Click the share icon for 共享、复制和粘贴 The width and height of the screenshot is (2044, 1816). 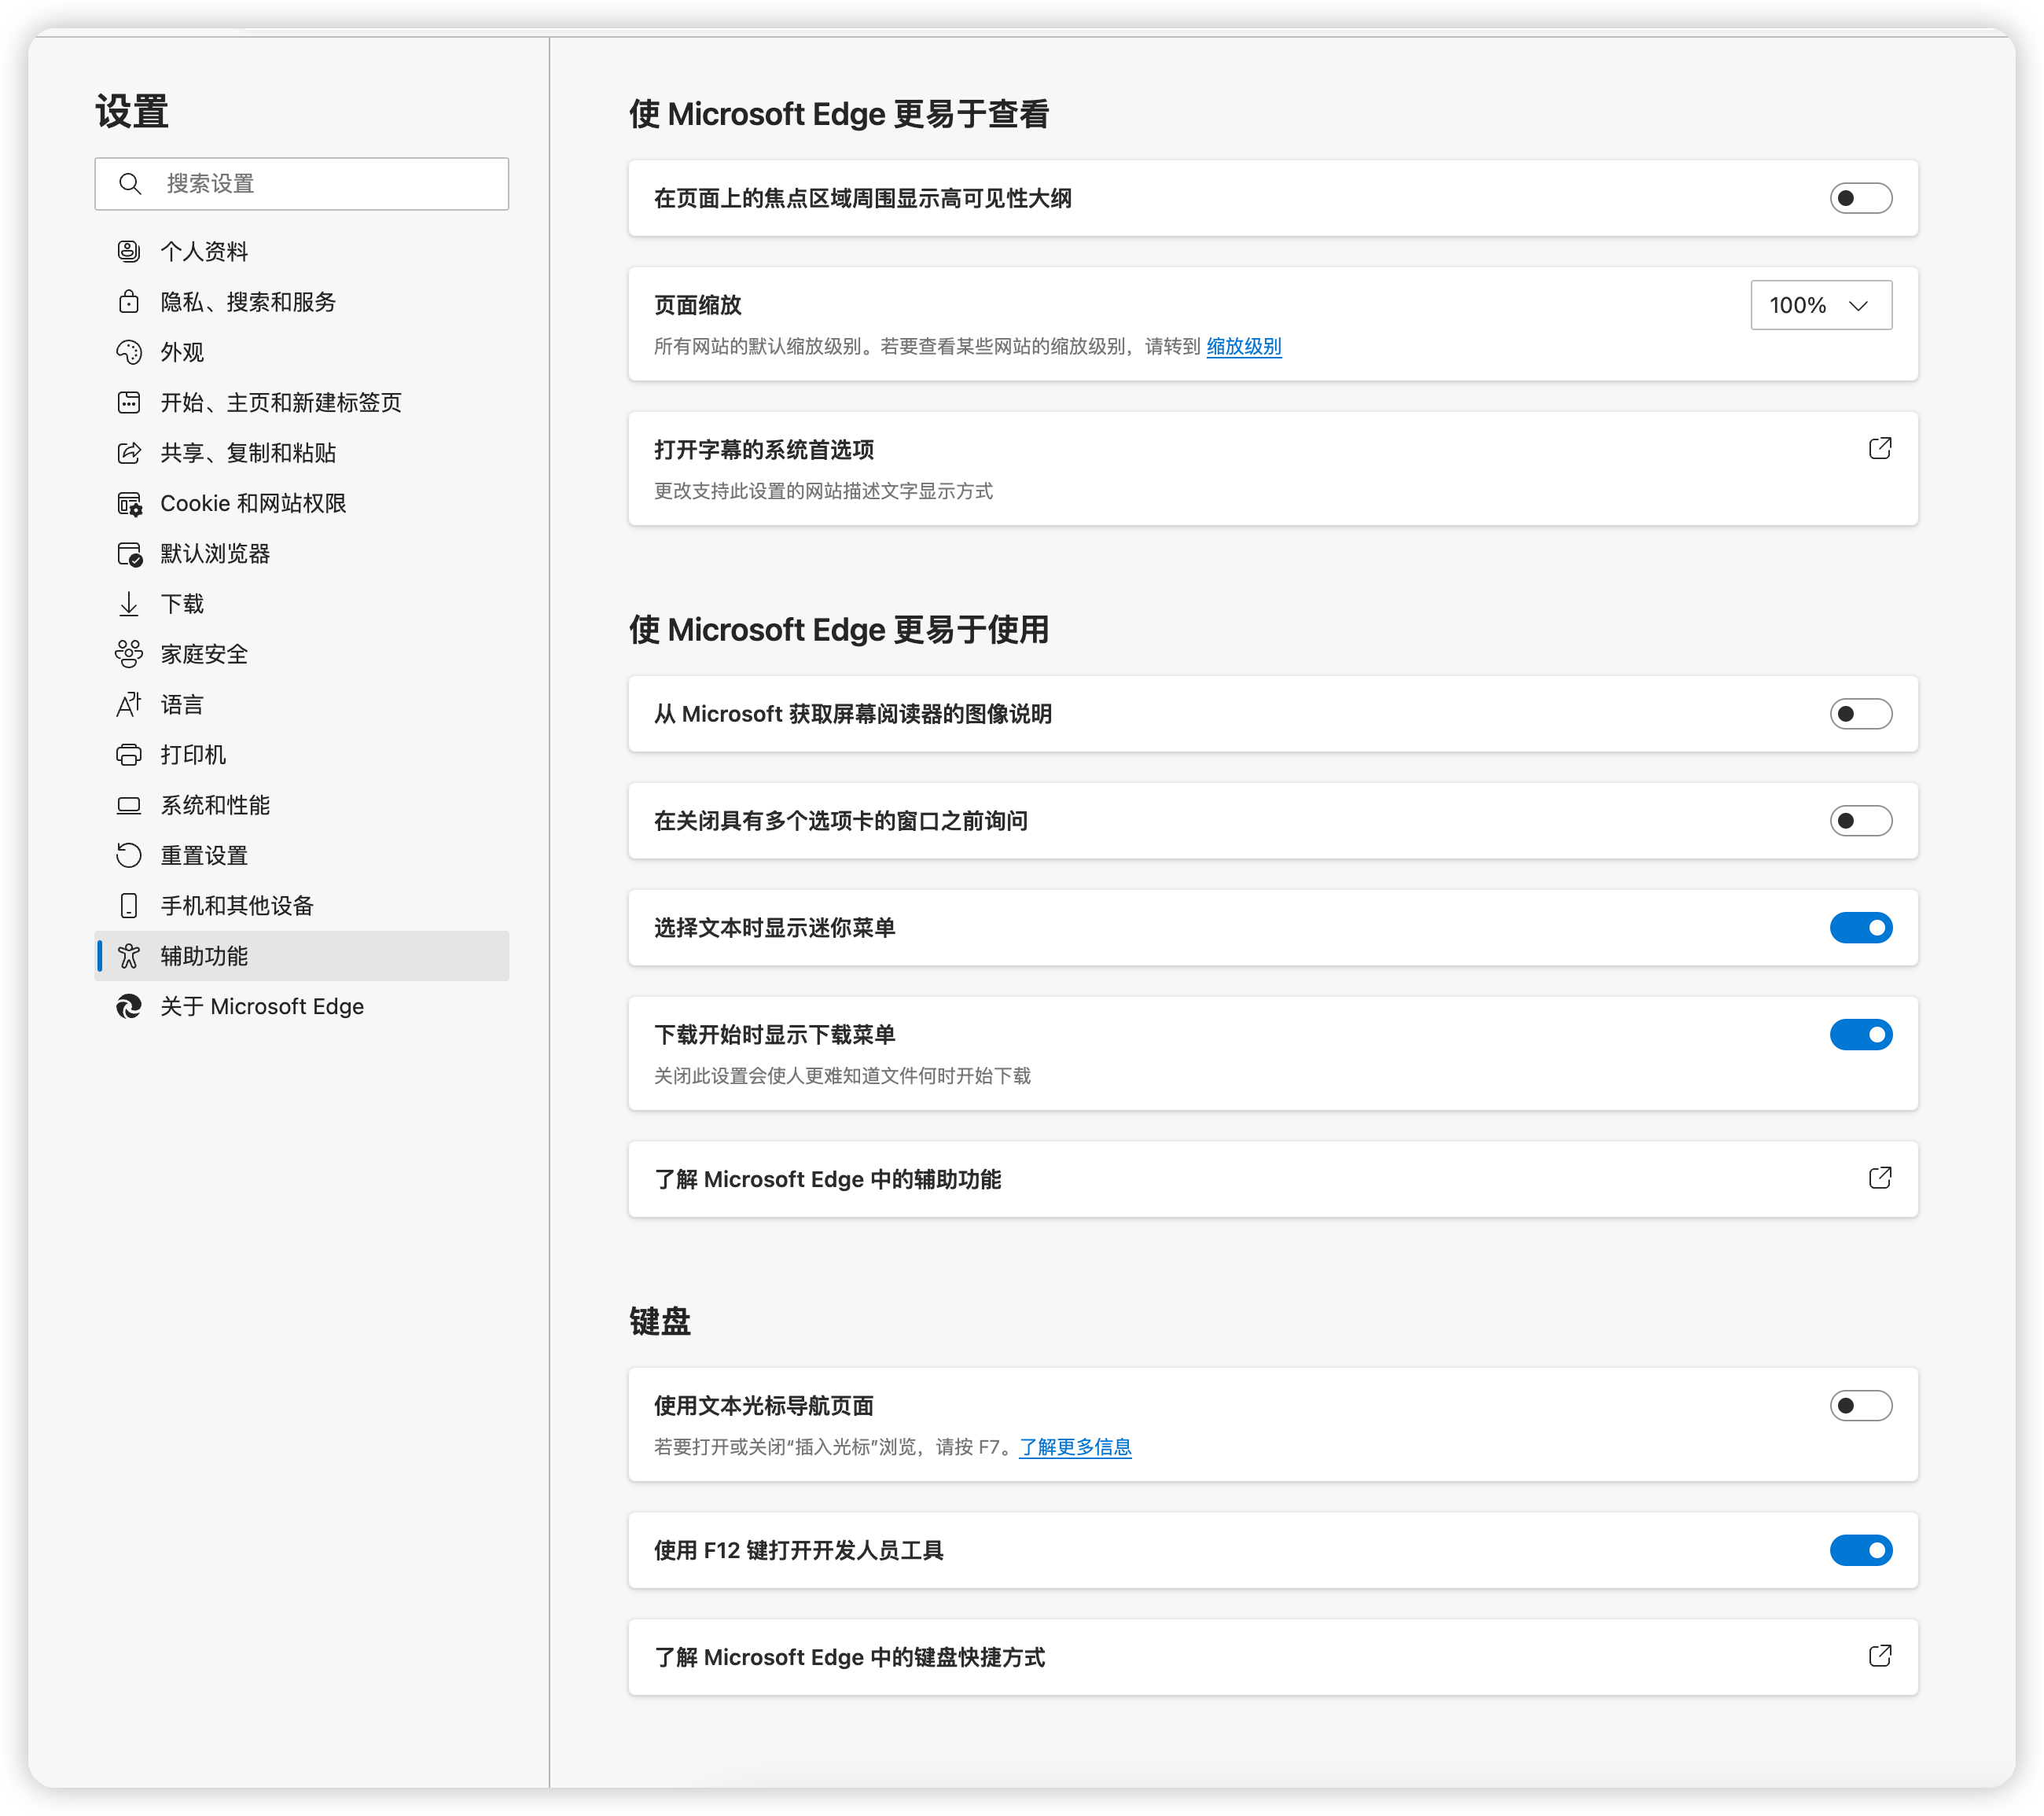tap(129, 452)
